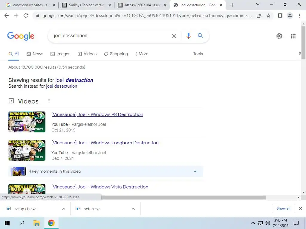Click the vertical page scrollbar thumb
This screenshot has height=229, width=306.
303,42
